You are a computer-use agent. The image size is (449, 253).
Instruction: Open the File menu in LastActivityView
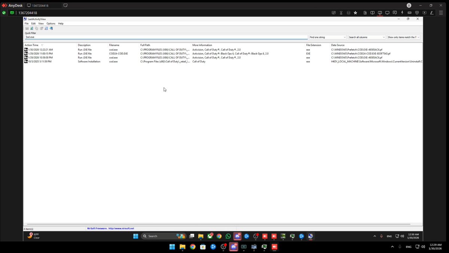click(27, 24)
